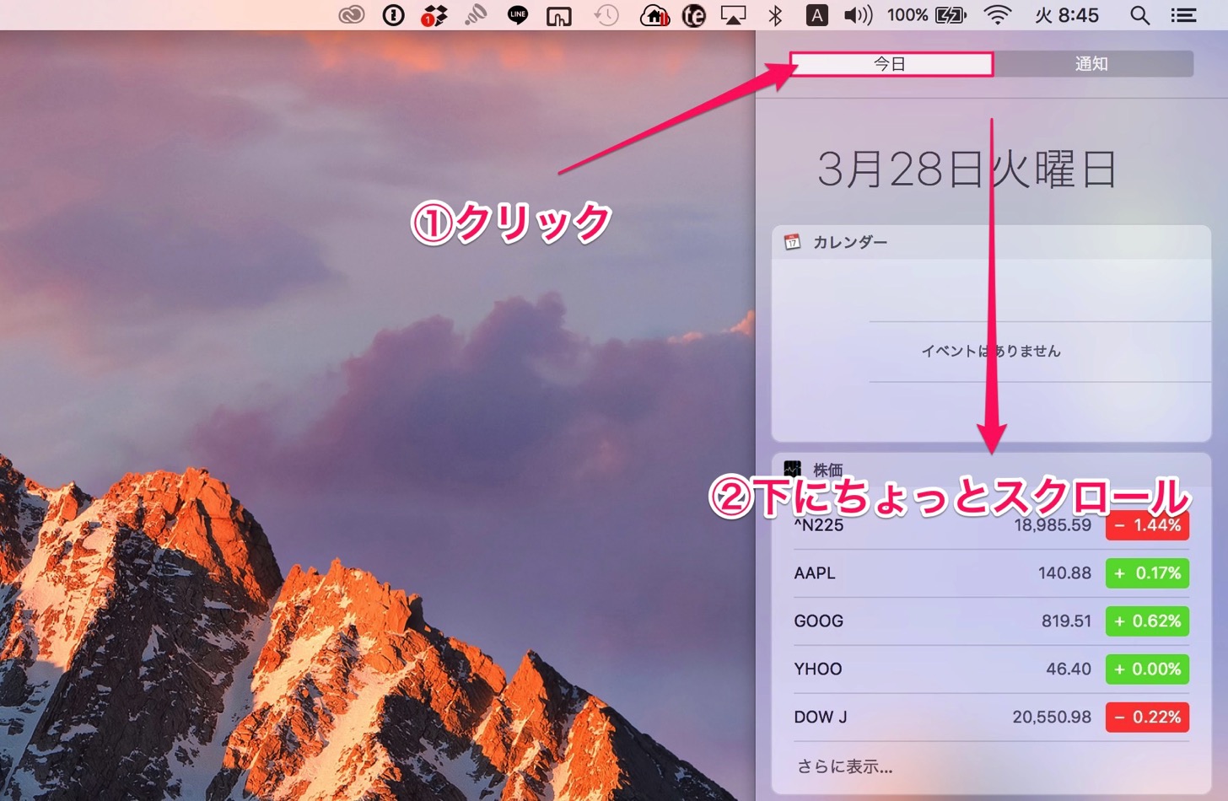Toggle the ^N225 -1.44% change badge
Screen dimensions: 1228x801
[1147, 525]
